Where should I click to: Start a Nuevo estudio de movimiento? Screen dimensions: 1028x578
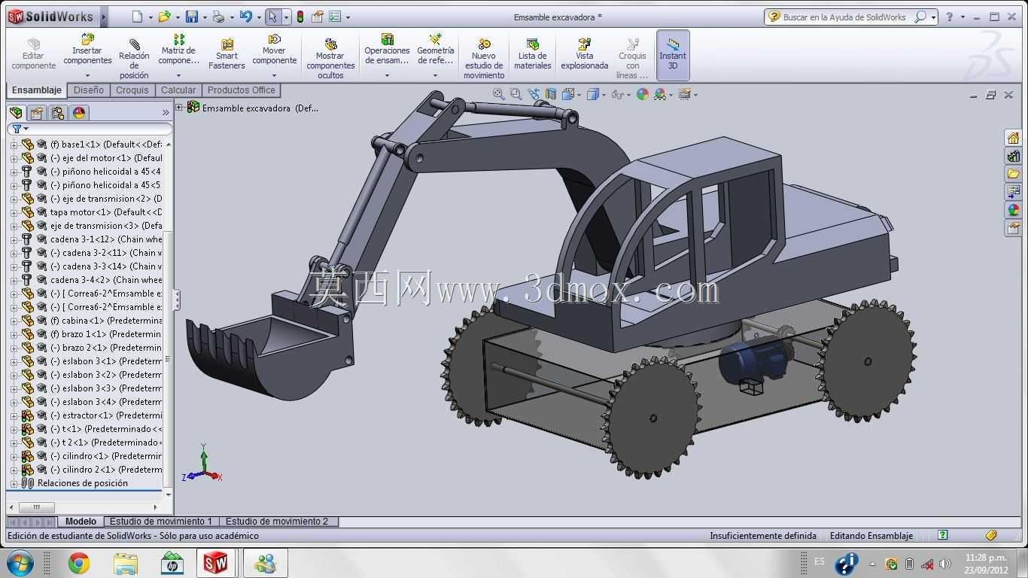pos(484,59)
